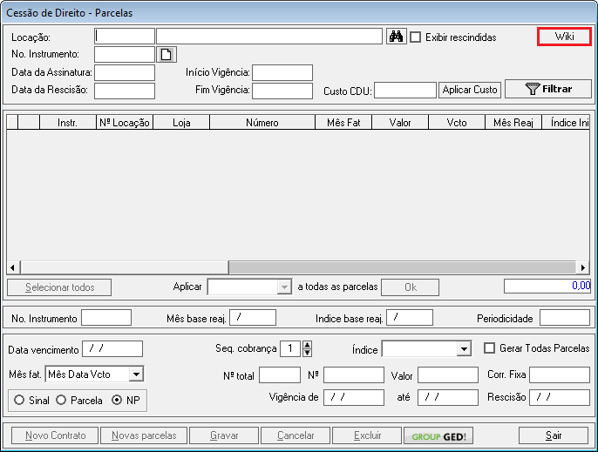Screen dimensions: 598x452
Task: Select the Sinal radio option
Action: click(x=19, y=400)
